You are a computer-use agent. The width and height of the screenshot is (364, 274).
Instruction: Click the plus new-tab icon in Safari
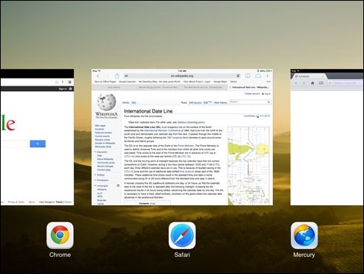click(267, 76)
